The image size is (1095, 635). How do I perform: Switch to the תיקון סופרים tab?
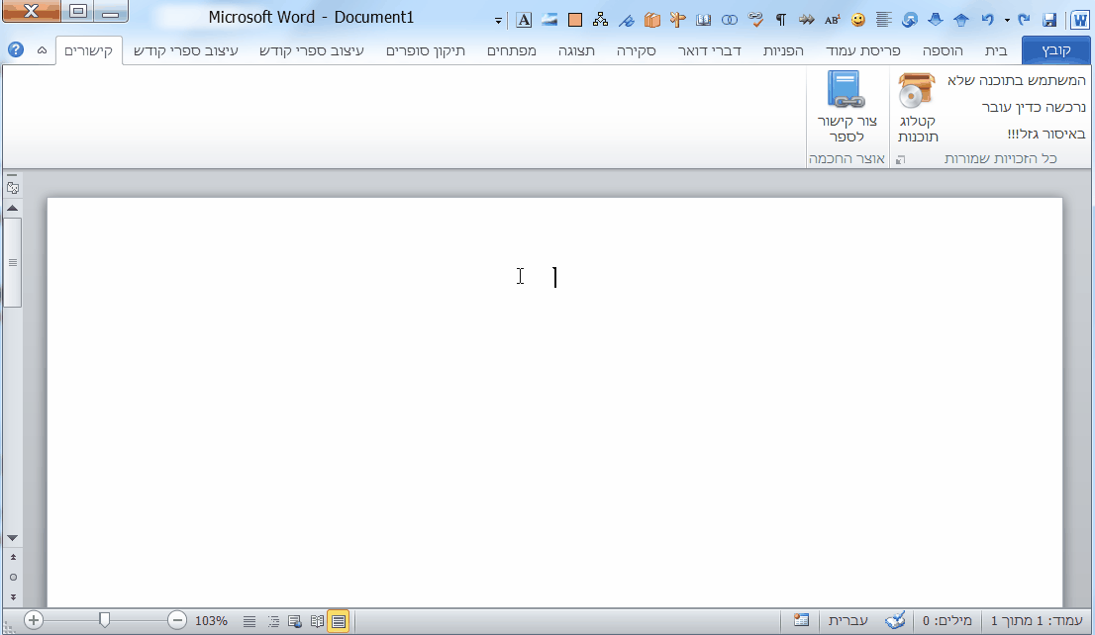426,50
